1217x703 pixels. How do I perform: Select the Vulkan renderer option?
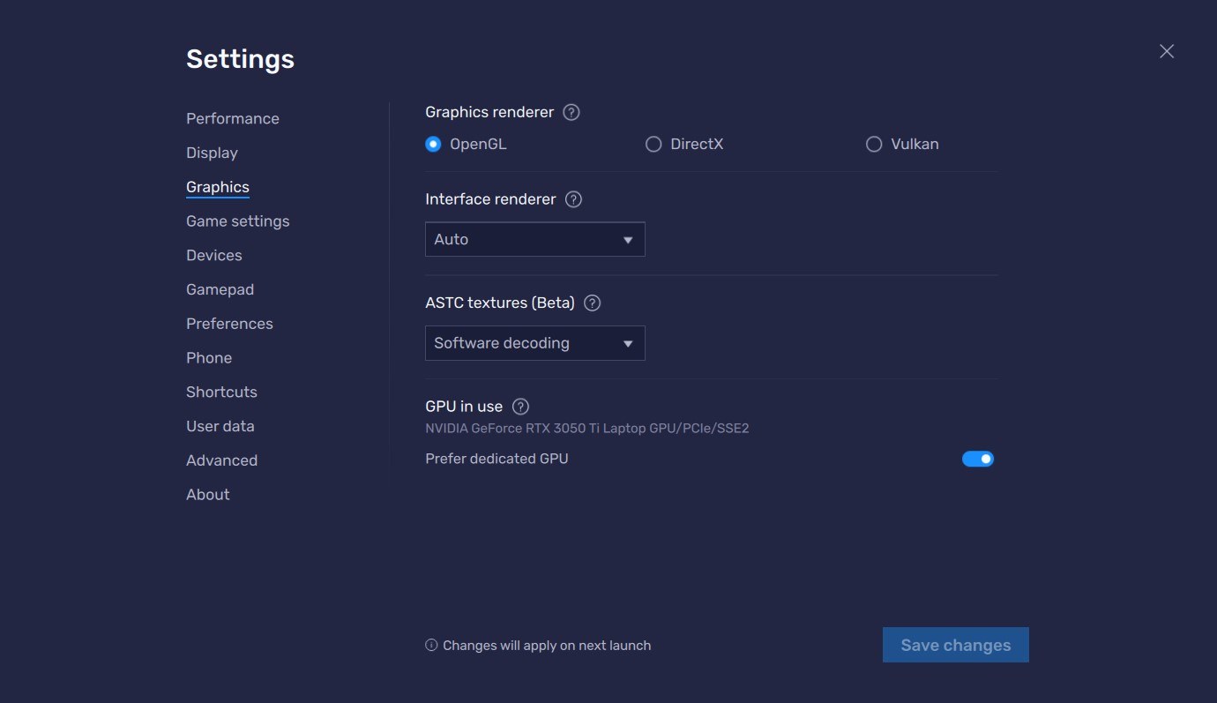pyautogui.click(x=874, y=144)
